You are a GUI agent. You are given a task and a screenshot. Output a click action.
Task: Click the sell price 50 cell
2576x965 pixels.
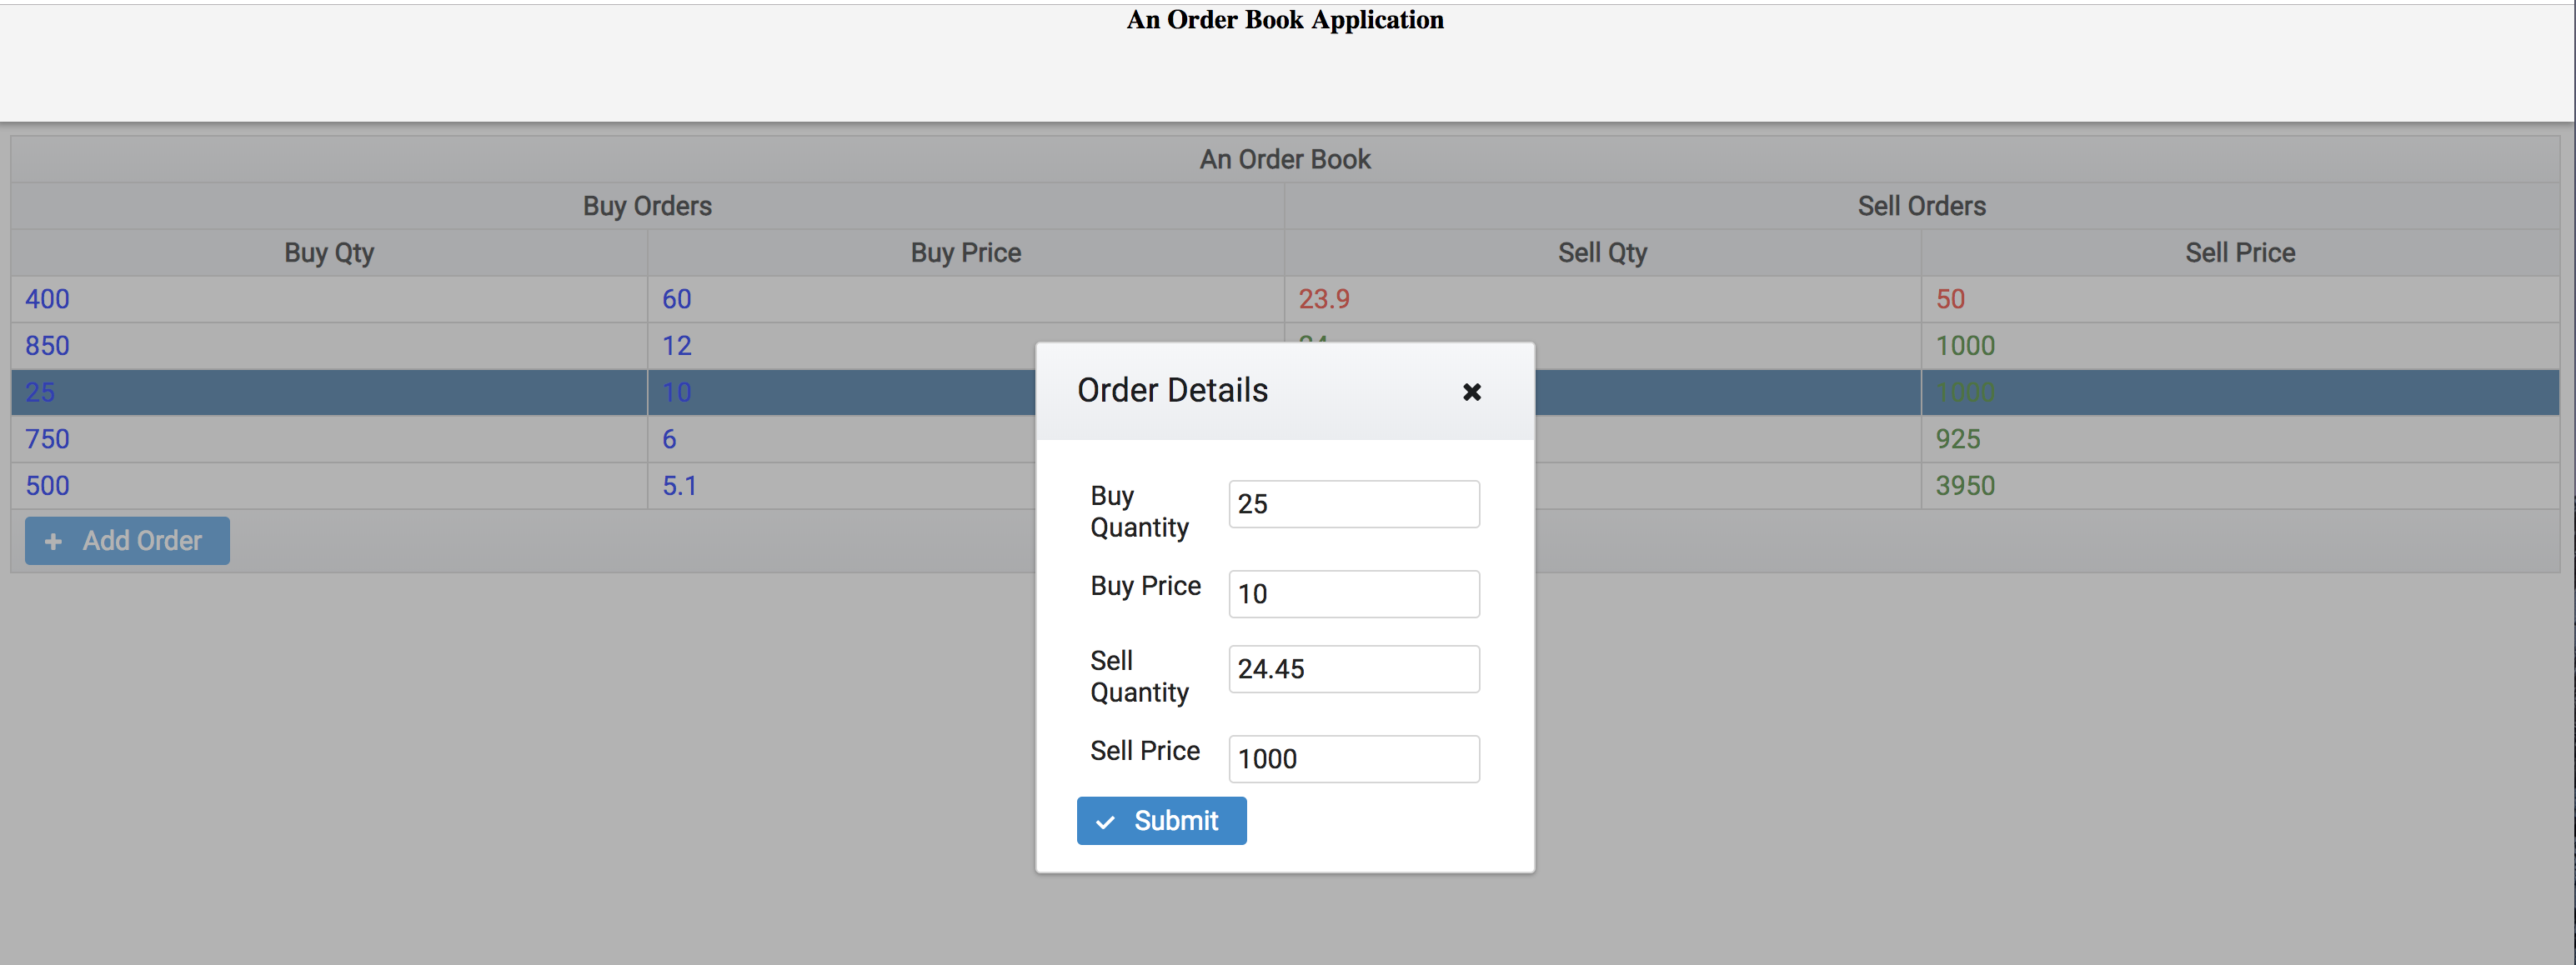pyautogui.click(x=1950, y=299)
